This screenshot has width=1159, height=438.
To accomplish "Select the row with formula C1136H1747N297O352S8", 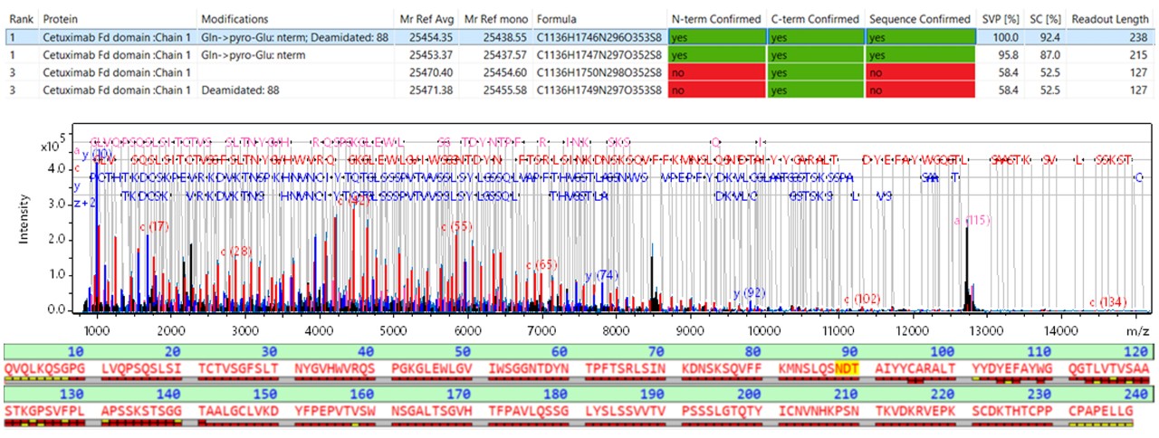I will coord(598,55).
